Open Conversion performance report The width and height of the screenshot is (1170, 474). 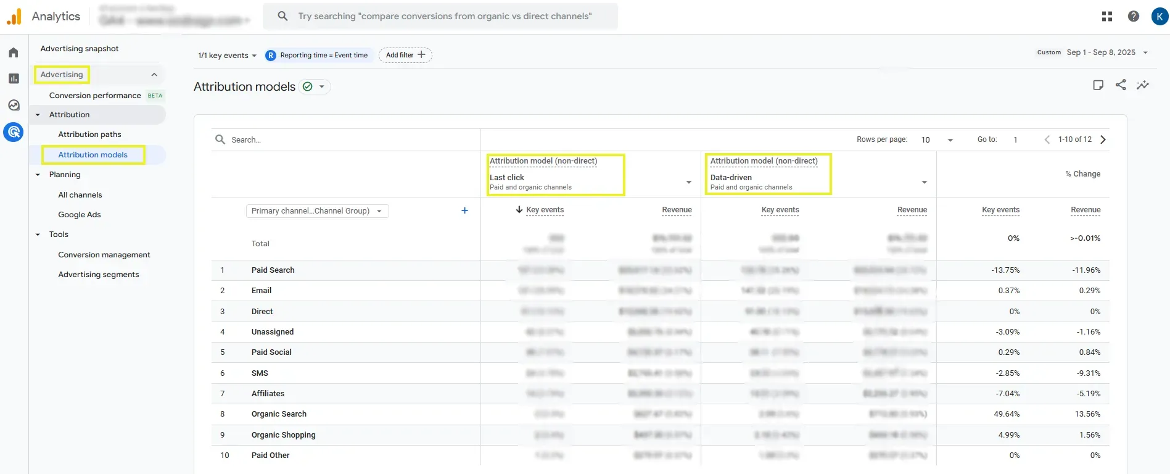95,96
